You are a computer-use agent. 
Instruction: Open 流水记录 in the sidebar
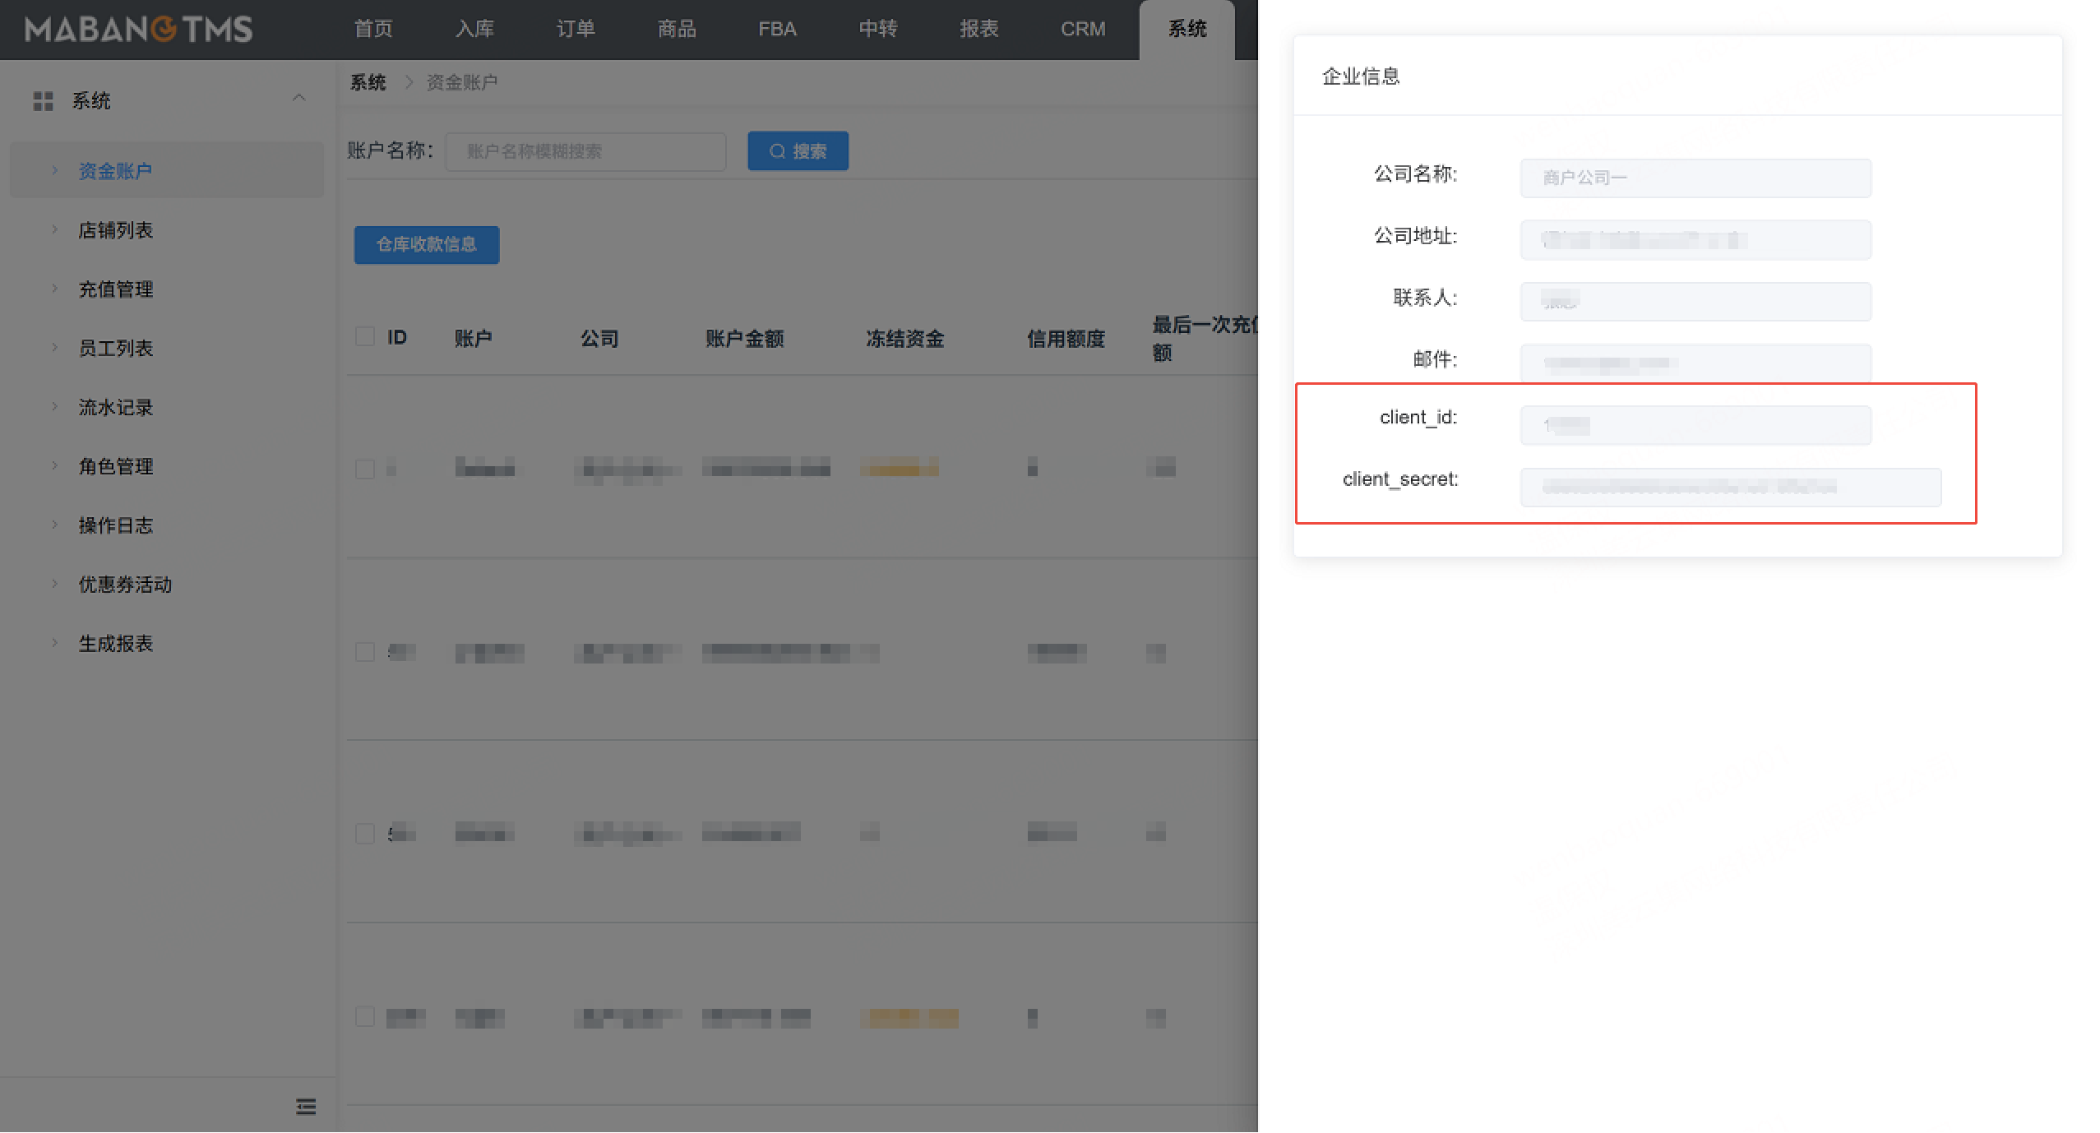tap(116, 408)
